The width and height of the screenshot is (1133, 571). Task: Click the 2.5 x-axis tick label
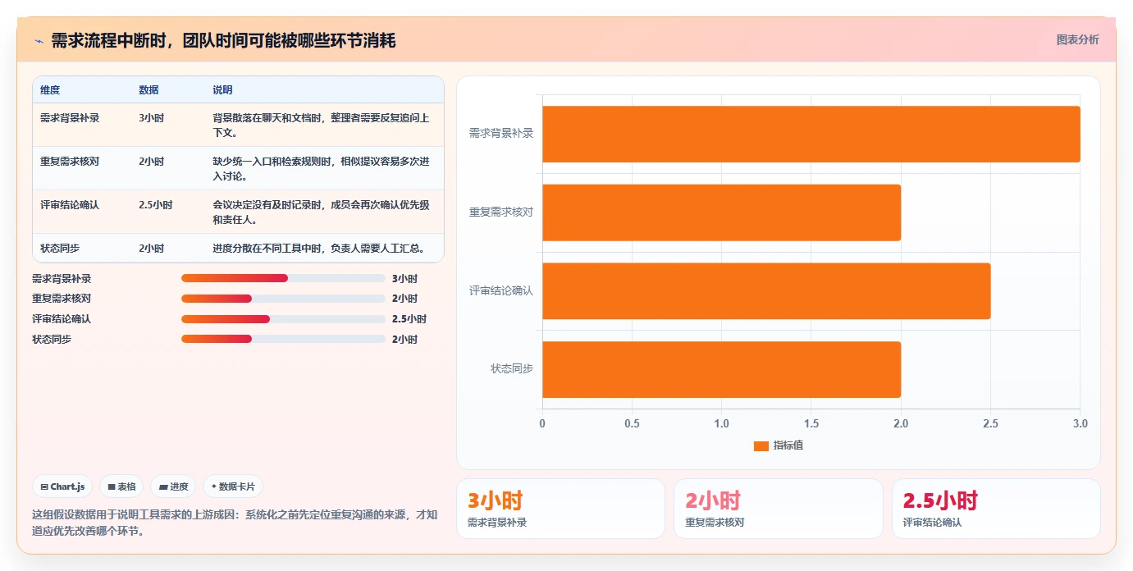pos(990,423)
